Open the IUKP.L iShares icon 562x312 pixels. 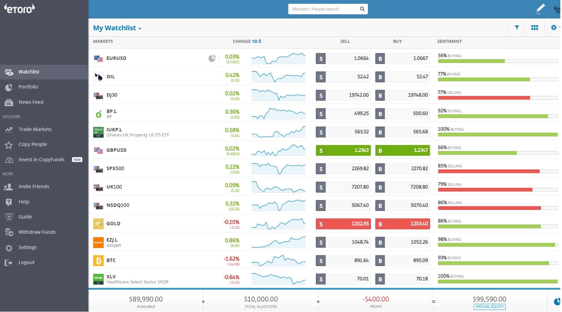[98, 132]
